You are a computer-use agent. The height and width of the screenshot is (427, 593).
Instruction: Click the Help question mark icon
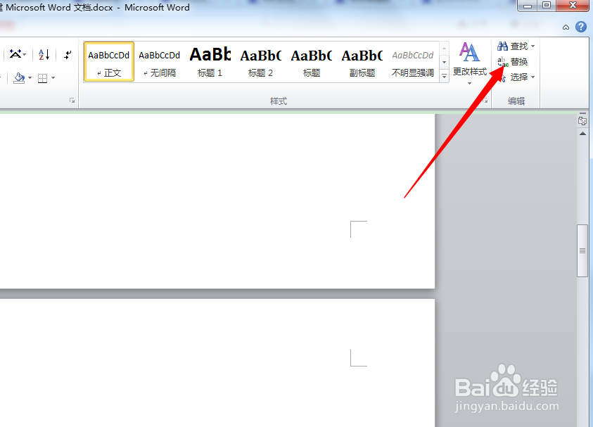(581, 27)
